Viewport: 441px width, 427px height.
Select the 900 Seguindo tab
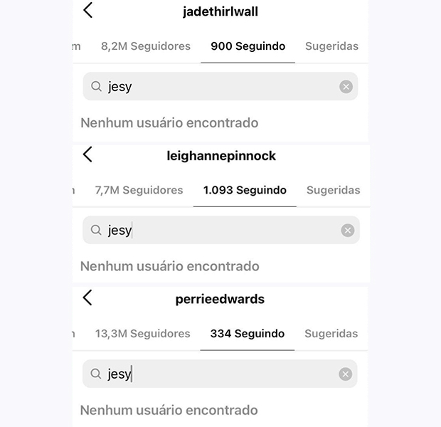click(248, 46)
